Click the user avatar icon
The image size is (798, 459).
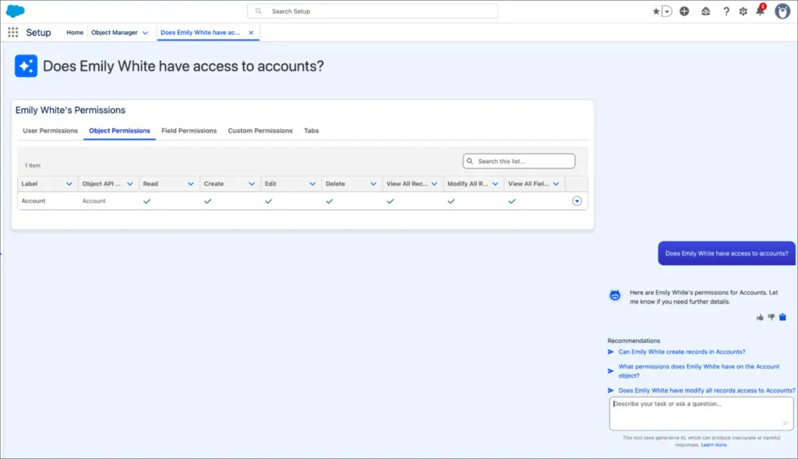point(782,11)
